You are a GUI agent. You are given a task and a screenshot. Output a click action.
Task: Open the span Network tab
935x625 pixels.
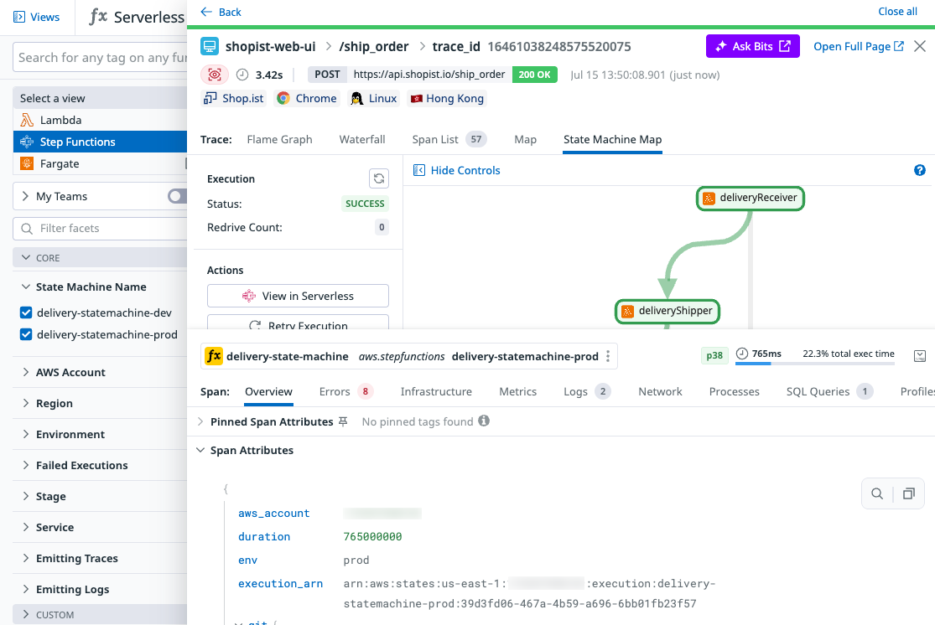coord(660,391)
